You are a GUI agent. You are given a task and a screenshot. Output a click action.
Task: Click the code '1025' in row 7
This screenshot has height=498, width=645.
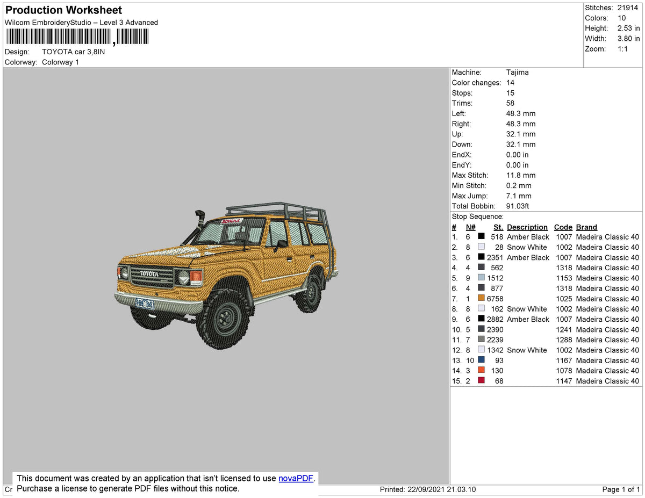(564, 299)
